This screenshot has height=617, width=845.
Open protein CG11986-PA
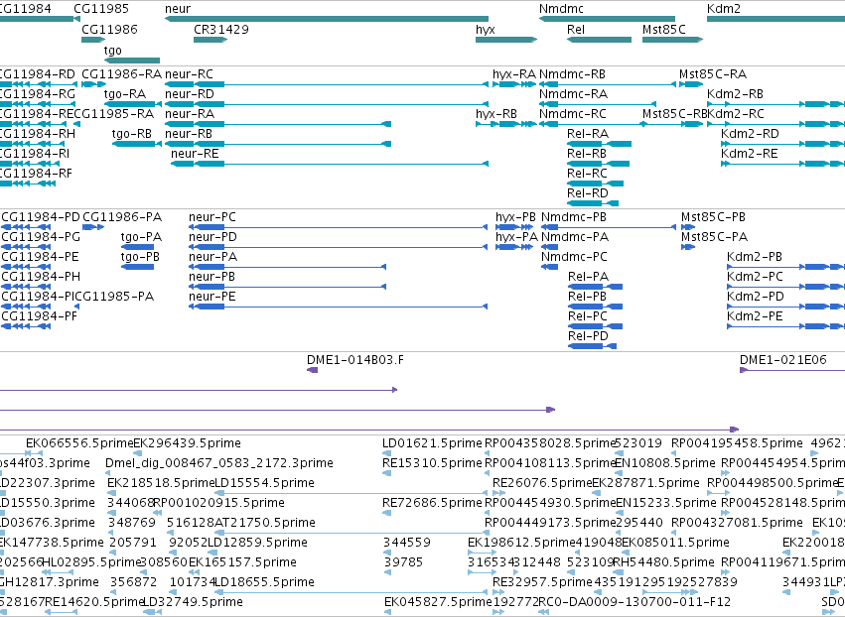click(x=93, y=228)
